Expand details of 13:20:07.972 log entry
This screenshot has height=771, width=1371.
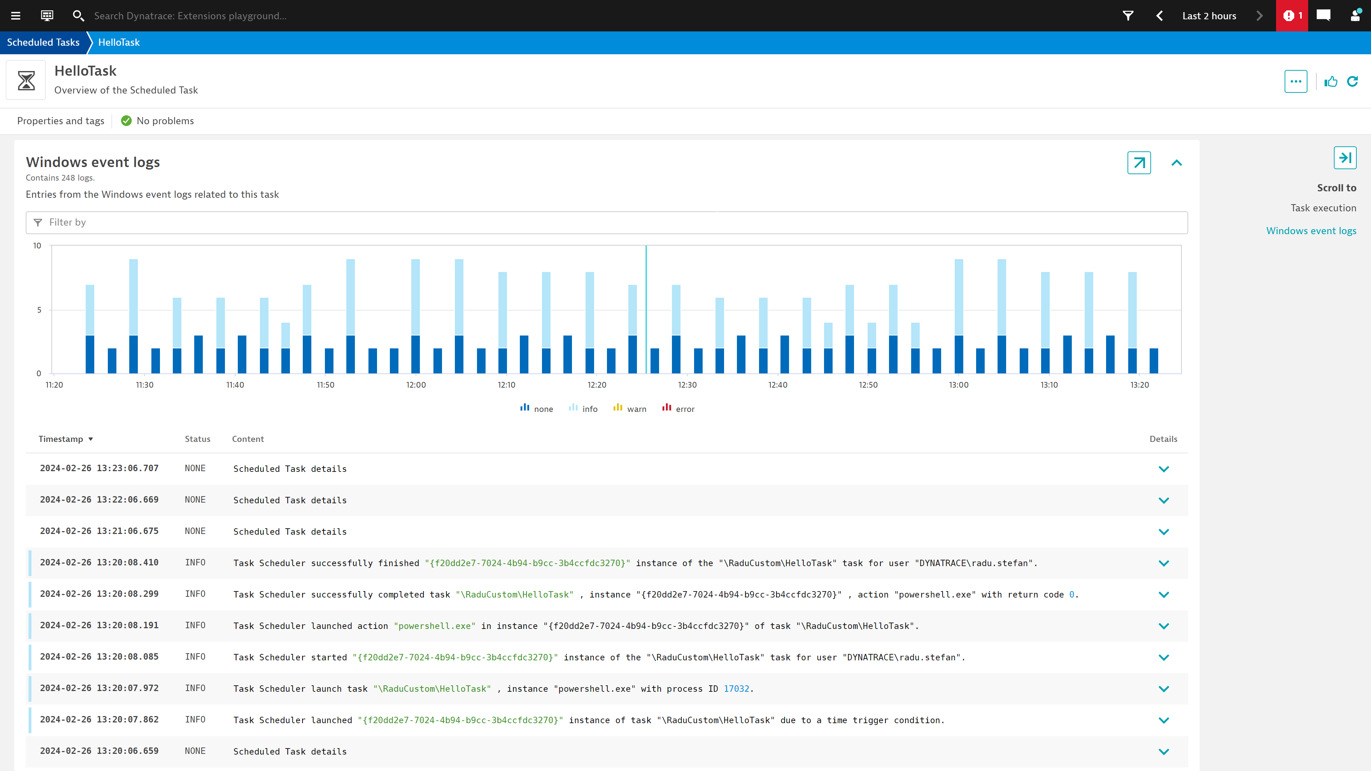pos(1164,689)
